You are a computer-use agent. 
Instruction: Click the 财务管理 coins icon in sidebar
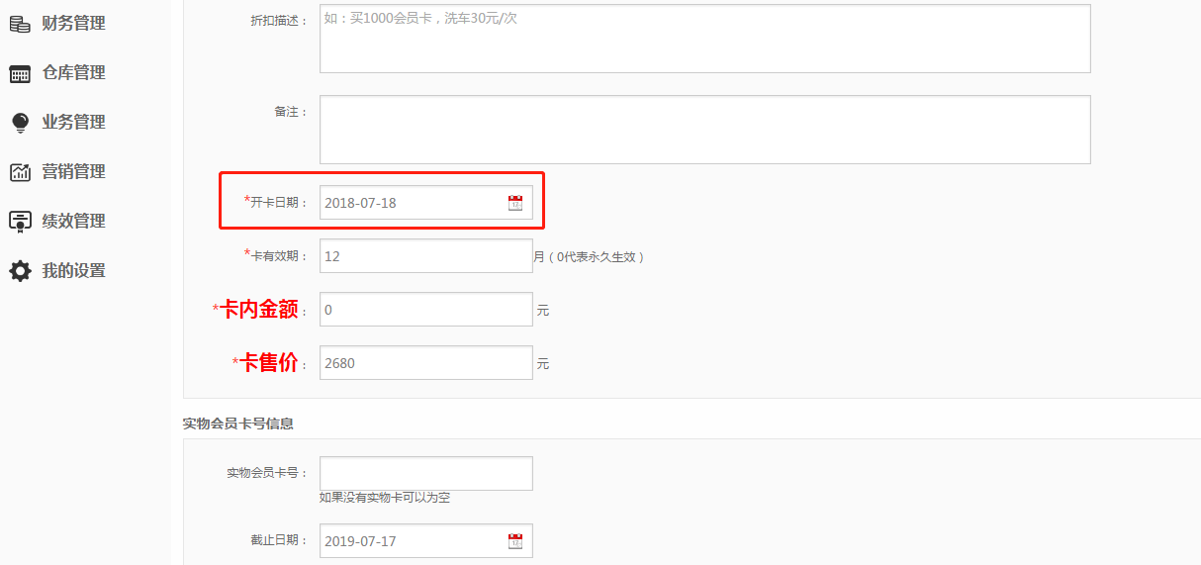pyautogui.click(x=20, y=24)
